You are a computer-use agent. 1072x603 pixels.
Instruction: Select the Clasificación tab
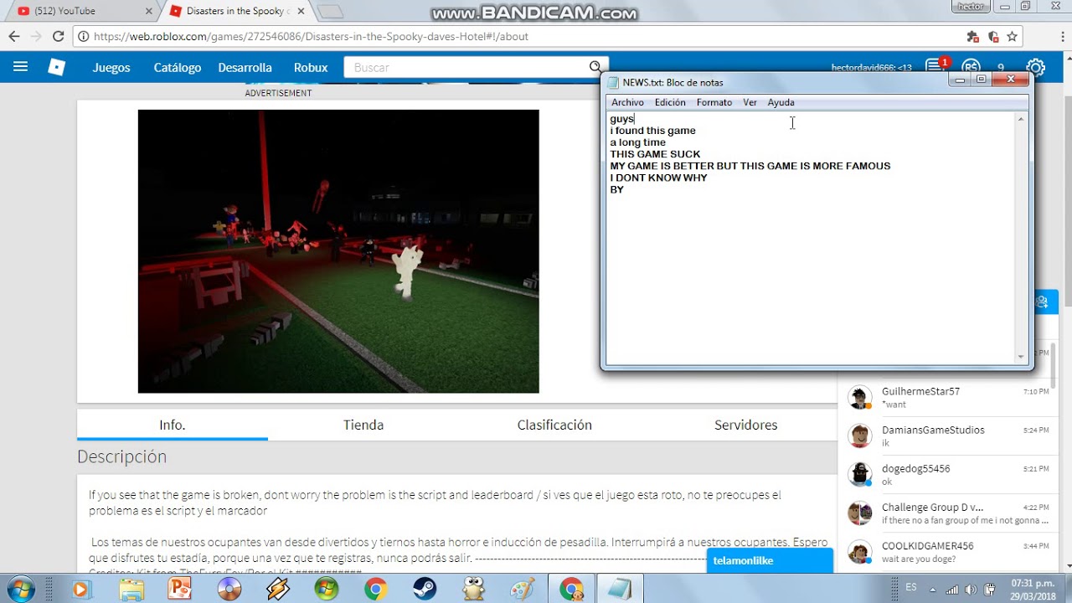(554, 425)
